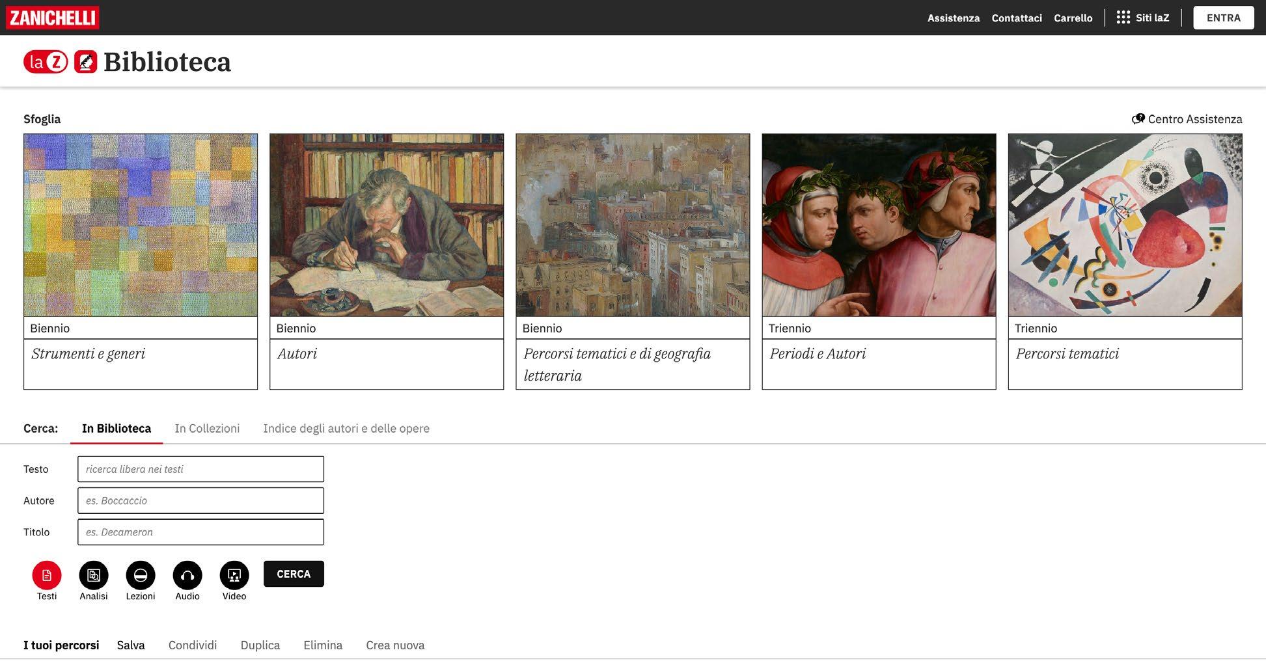The width and height of the screenshot is (1266, 663).
Task: Open the Periodi e Autori poets thumbnail
Action: [879, 225]
